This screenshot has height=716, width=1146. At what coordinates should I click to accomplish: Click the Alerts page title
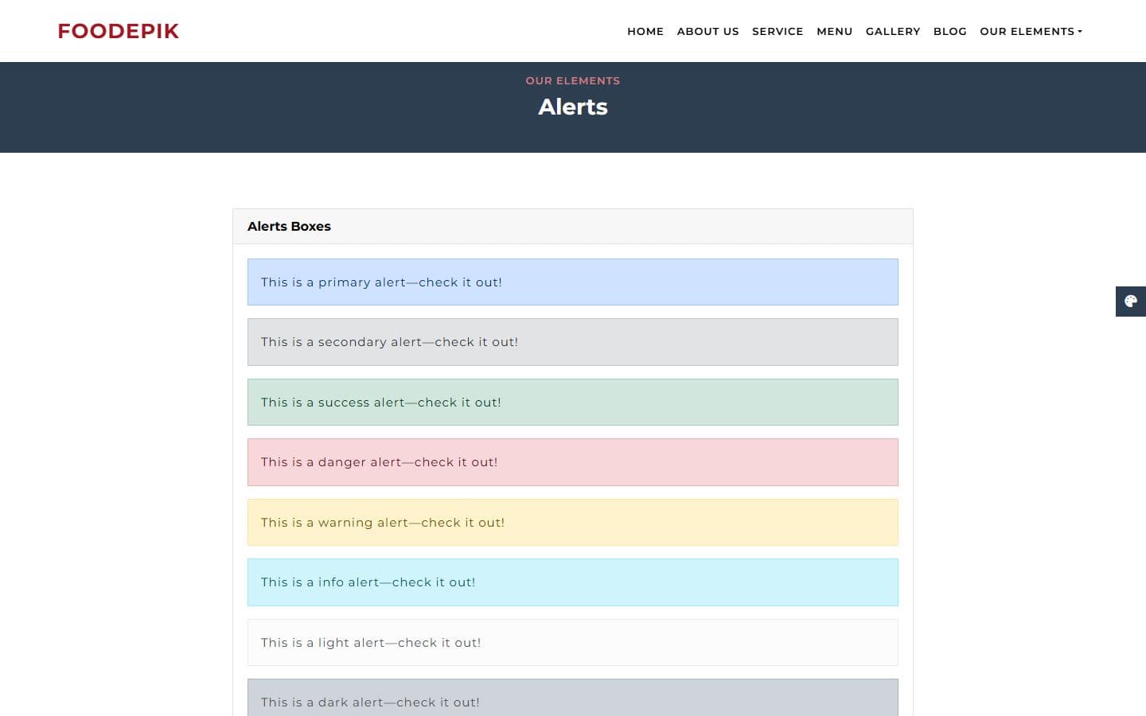tap(573, 107)
